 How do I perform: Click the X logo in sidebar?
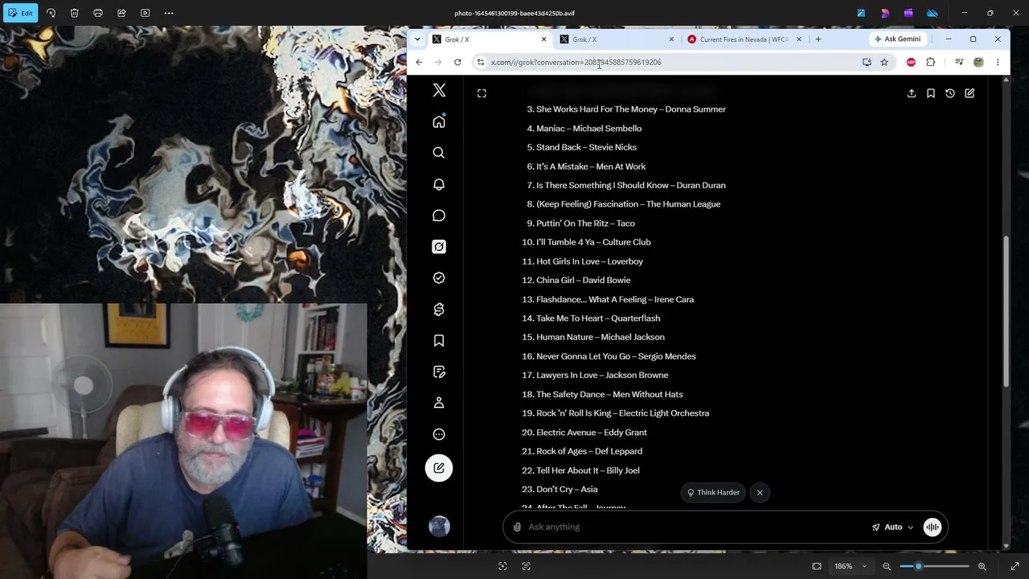point(439,90)
